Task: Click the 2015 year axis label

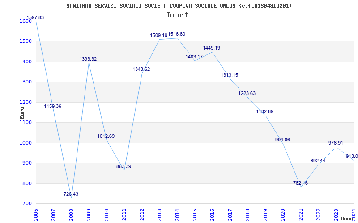Action: (x=195, y=215)
